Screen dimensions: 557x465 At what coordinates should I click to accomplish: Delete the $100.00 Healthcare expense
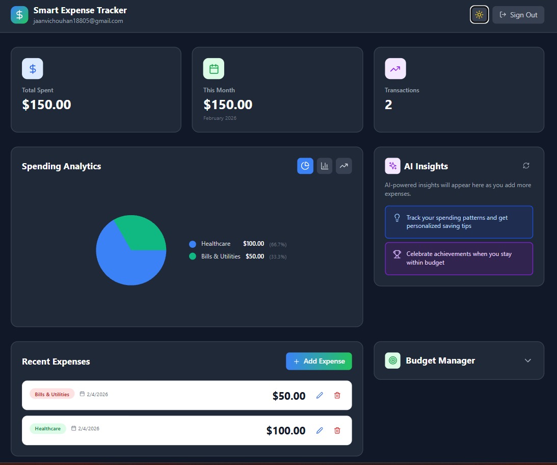337,430
